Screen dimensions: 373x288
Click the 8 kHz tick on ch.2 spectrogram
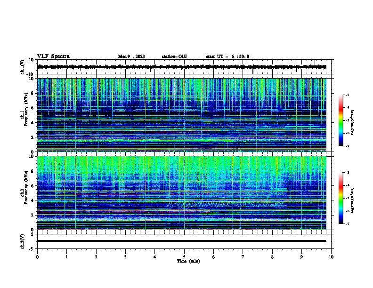(32, 171)
